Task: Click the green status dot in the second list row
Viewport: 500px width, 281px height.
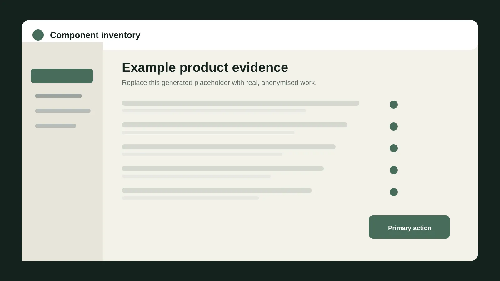Action: pos(394,126)
